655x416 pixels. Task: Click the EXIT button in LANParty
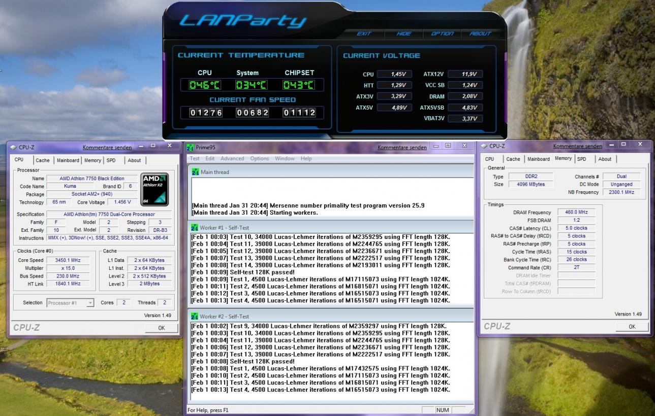pos(364,33)
